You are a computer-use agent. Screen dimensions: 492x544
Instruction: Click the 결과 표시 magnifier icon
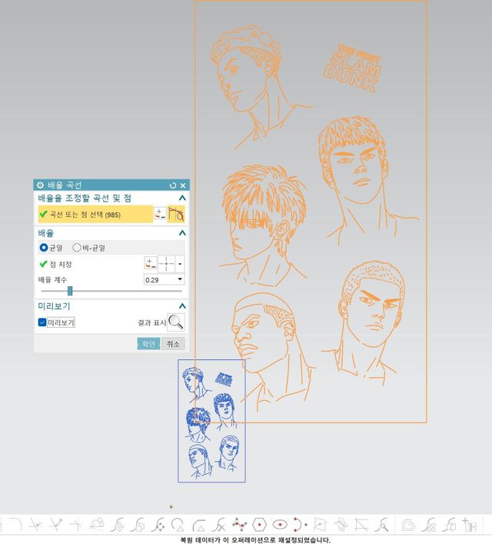[176, 322]
